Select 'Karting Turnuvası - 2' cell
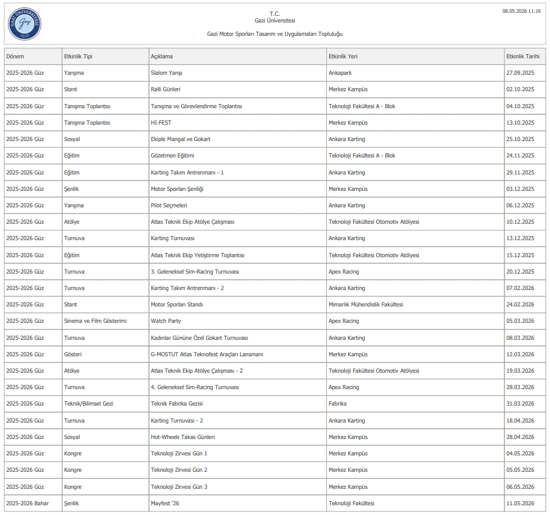This screenshot has width=550, height=515. [238, 421]
